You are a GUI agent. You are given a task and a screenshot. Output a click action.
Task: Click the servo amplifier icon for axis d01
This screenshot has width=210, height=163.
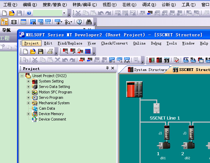[166, 132]
